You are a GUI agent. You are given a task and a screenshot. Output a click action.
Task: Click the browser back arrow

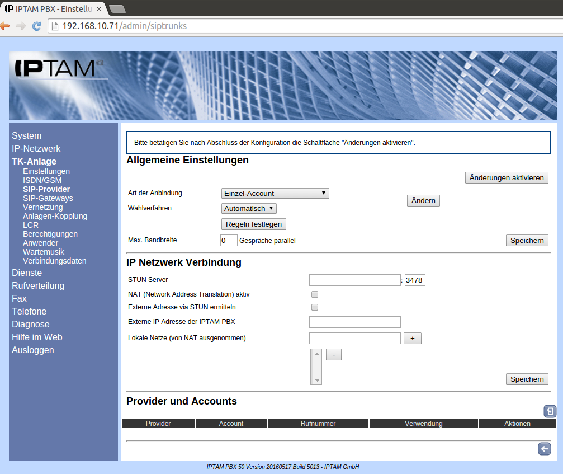click(x=5, y=26)
